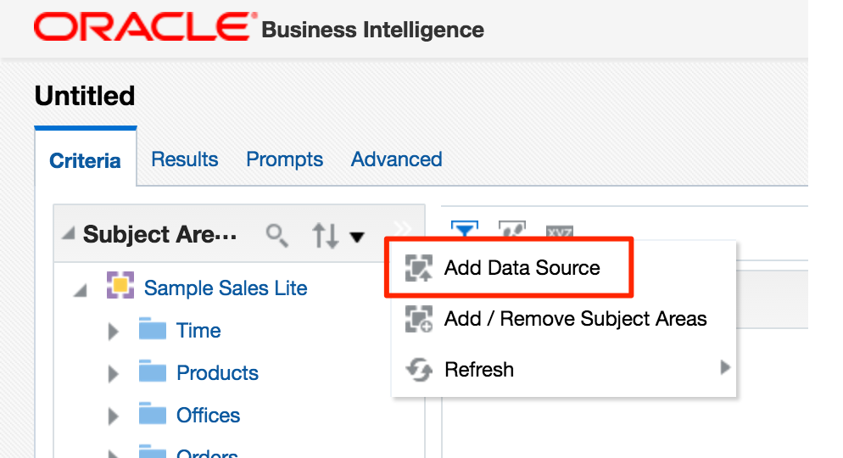Expand the Offices folder

pos(114,416)
